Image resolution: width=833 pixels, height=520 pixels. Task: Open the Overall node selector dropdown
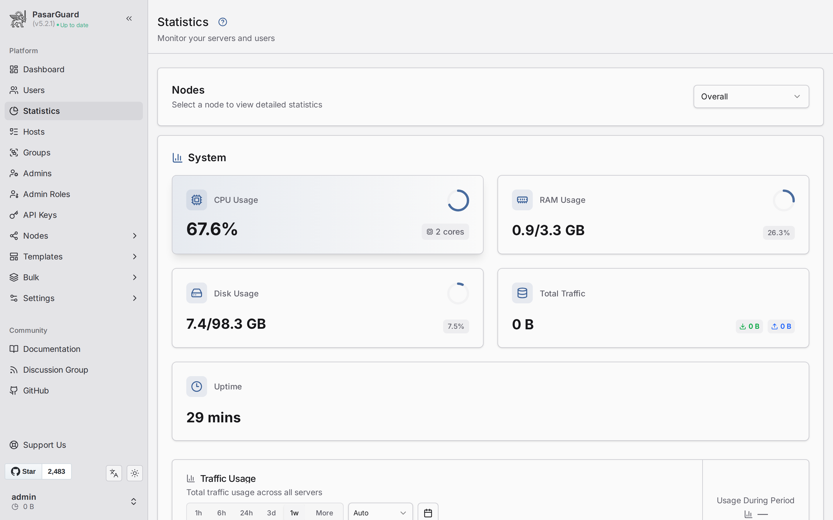751,97
